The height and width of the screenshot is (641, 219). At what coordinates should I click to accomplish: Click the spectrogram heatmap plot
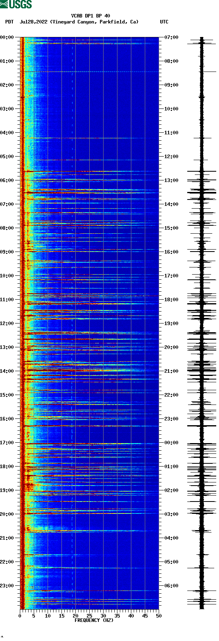pyautogui.click(x=89, y=323)
